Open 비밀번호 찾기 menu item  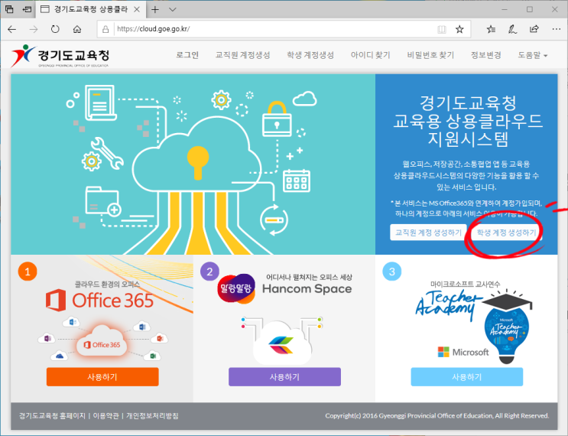(430, 55)
